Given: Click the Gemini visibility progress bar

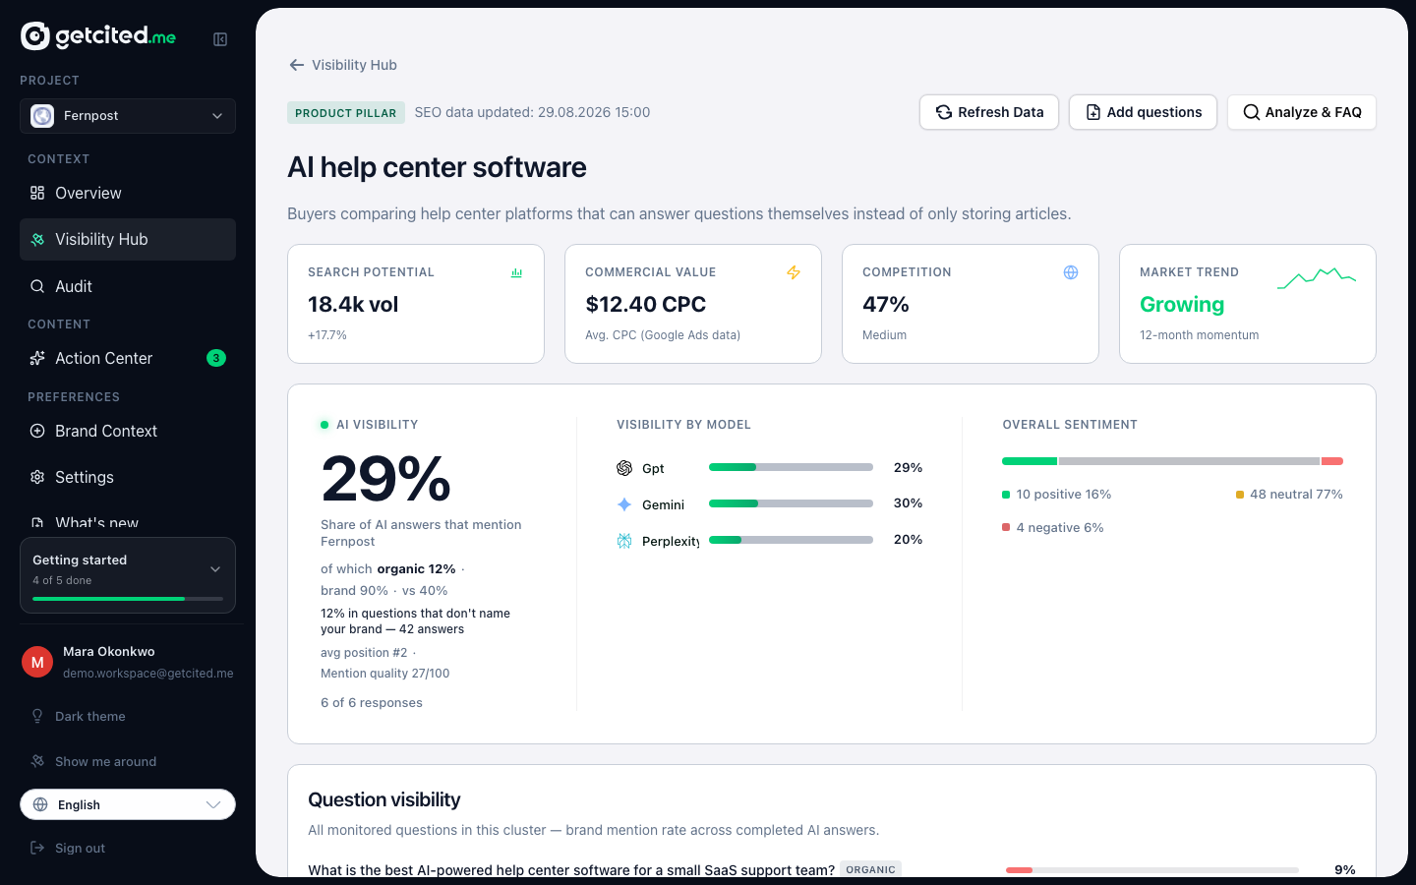Looking at the screenshot, I should click(791, 503).
